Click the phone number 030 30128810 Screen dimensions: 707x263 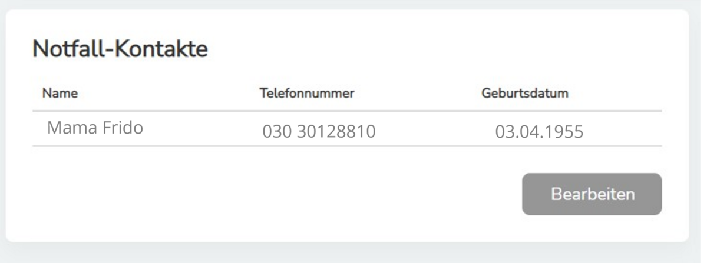[x=319, y=131]
